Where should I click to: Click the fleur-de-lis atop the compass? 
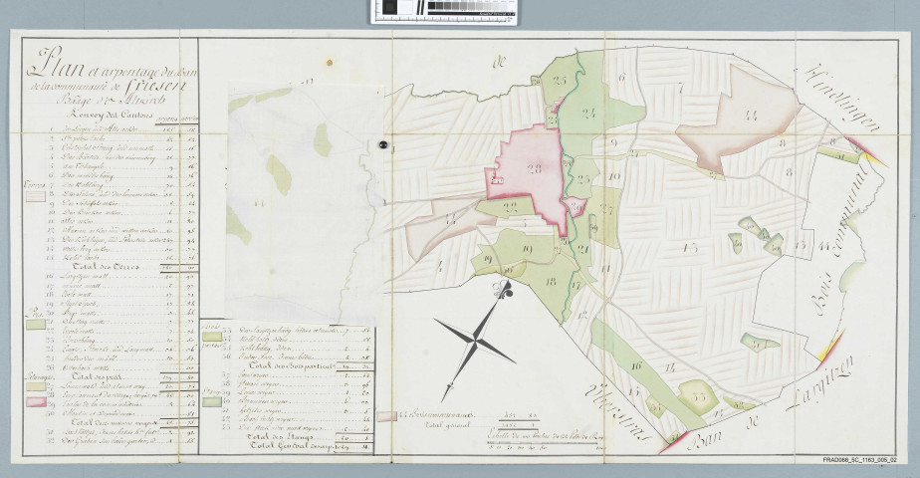502,291
